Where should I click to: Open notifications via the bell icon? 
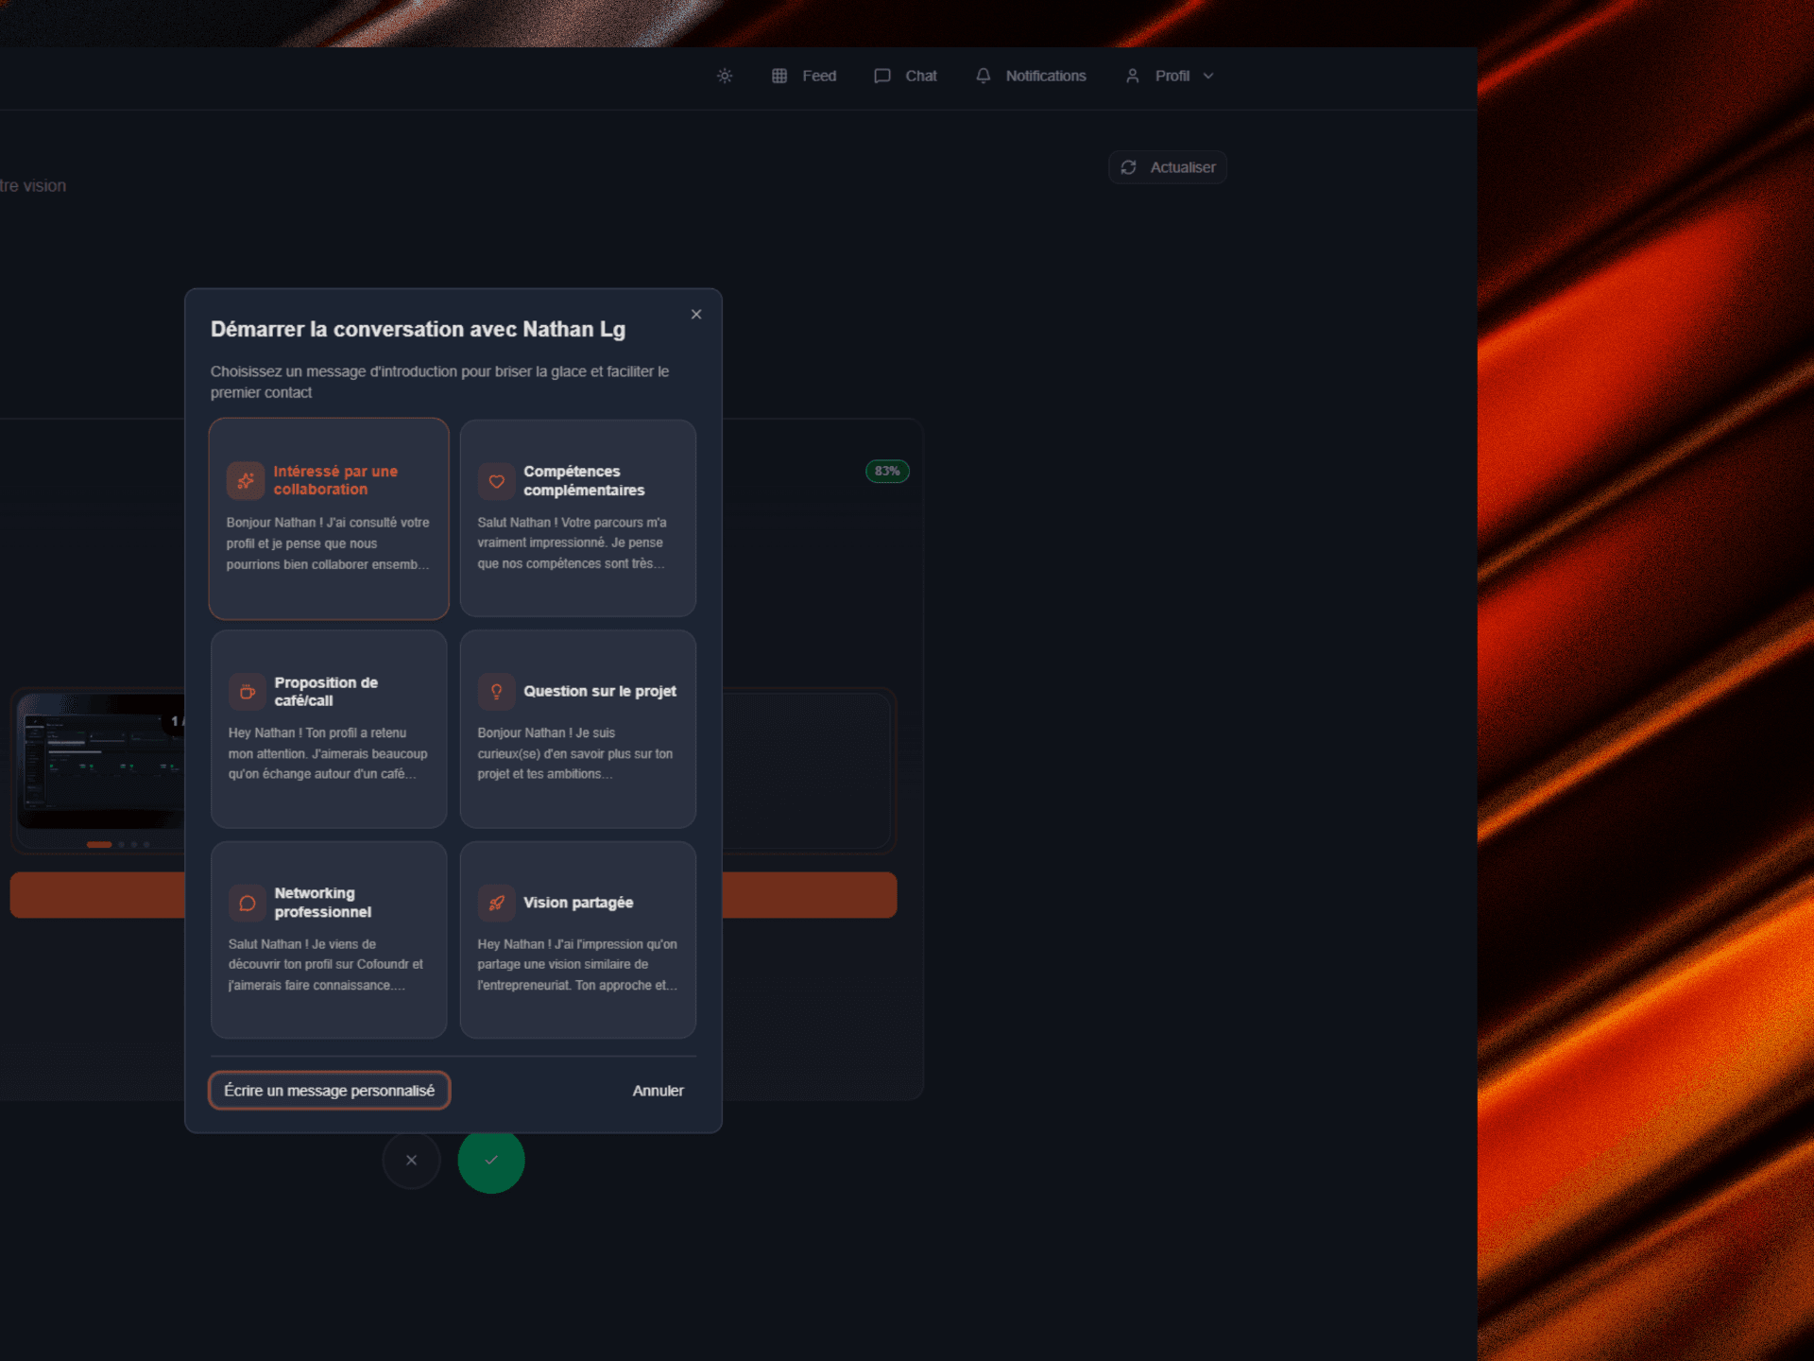pyautogui.click(x=983, y=76)
